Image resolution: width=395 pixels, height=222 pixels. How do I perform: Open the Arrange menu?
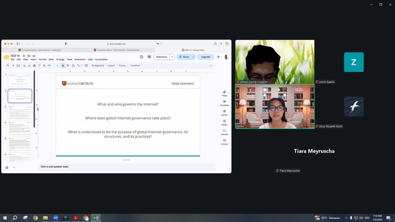pos(60,59)
